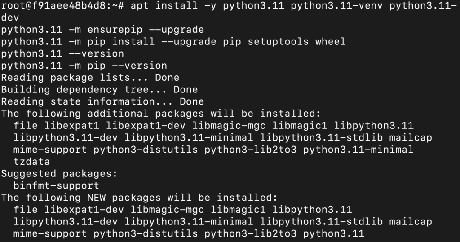460x242 pixels.
Task: Click the word 'setuptools' in the pip command
Action: [x=278, y=42]
